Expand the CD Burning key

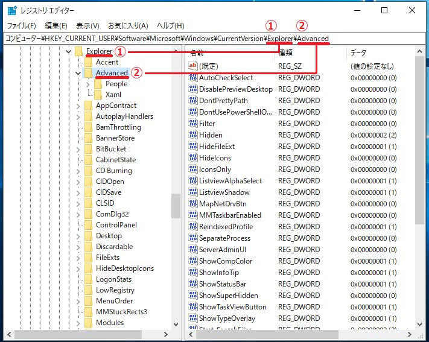pyautogui.click(x=78, y=171)
